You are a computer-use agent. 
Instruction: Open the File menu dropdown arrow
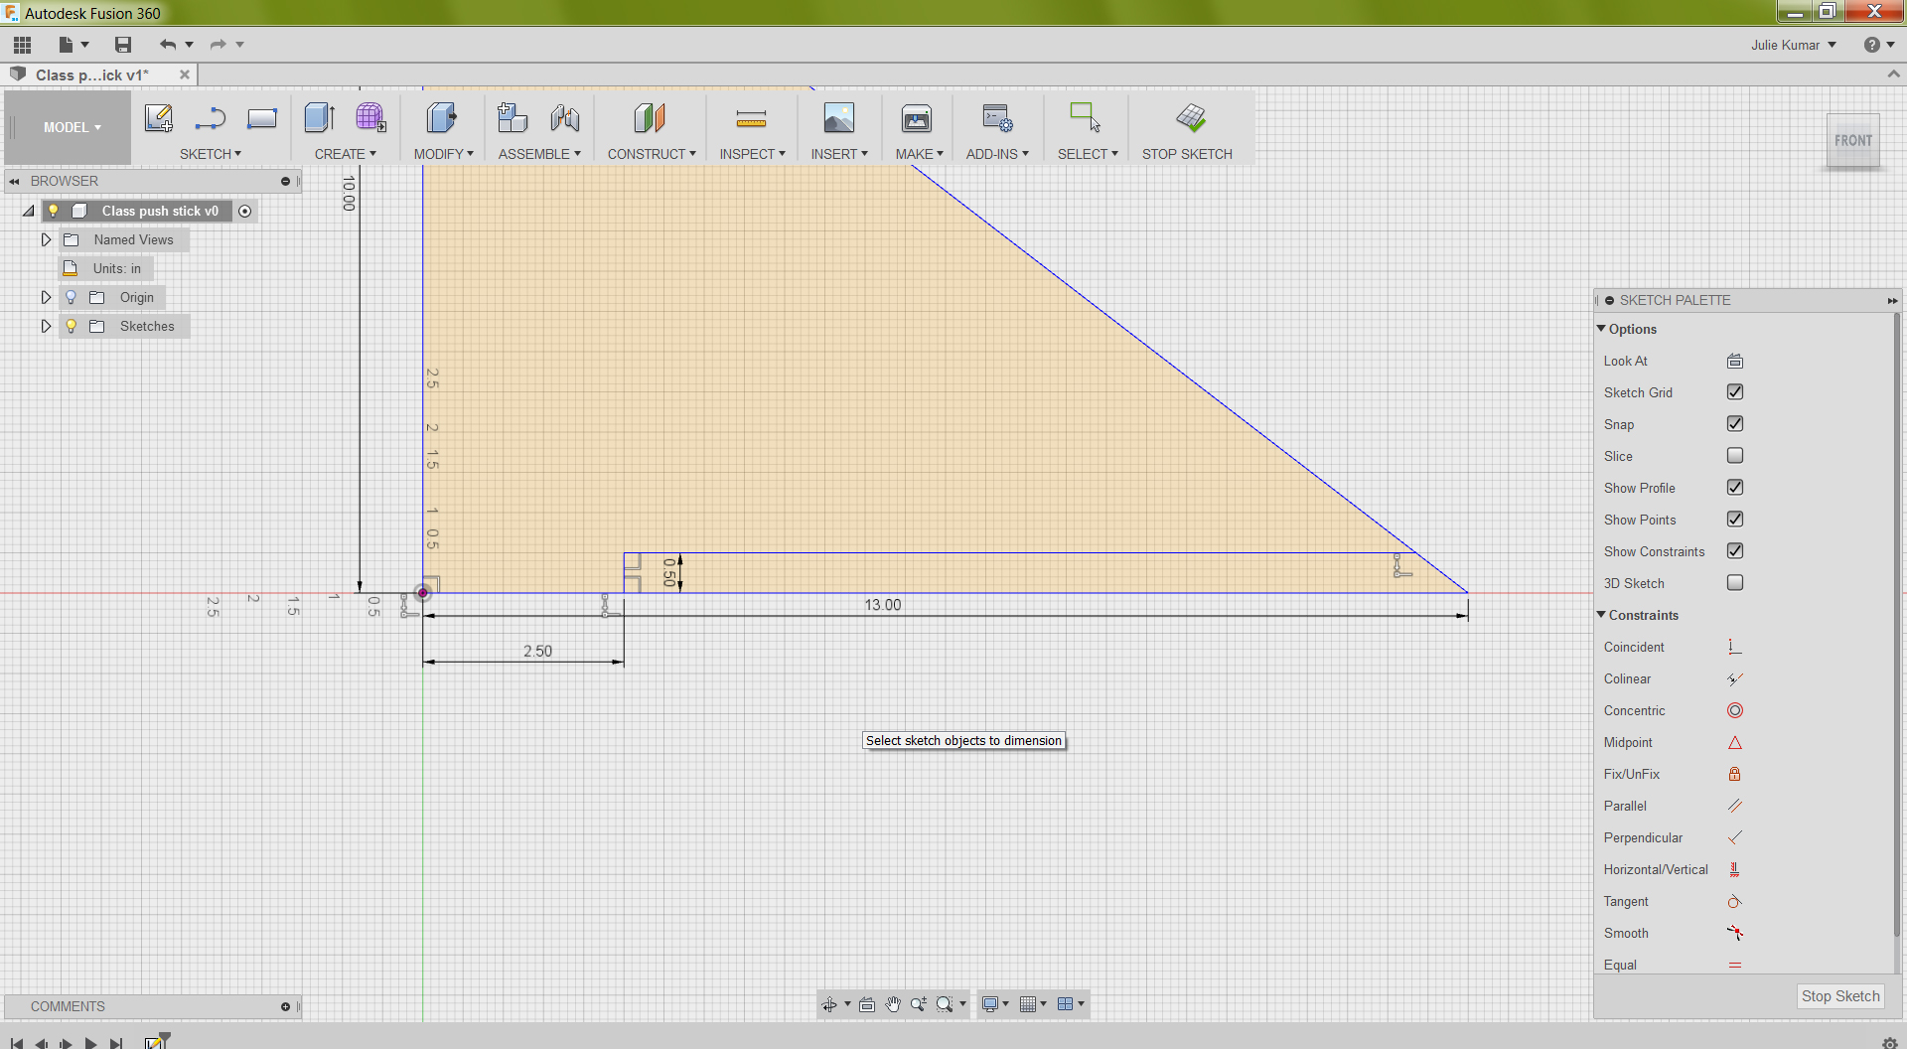pos(85,45)
